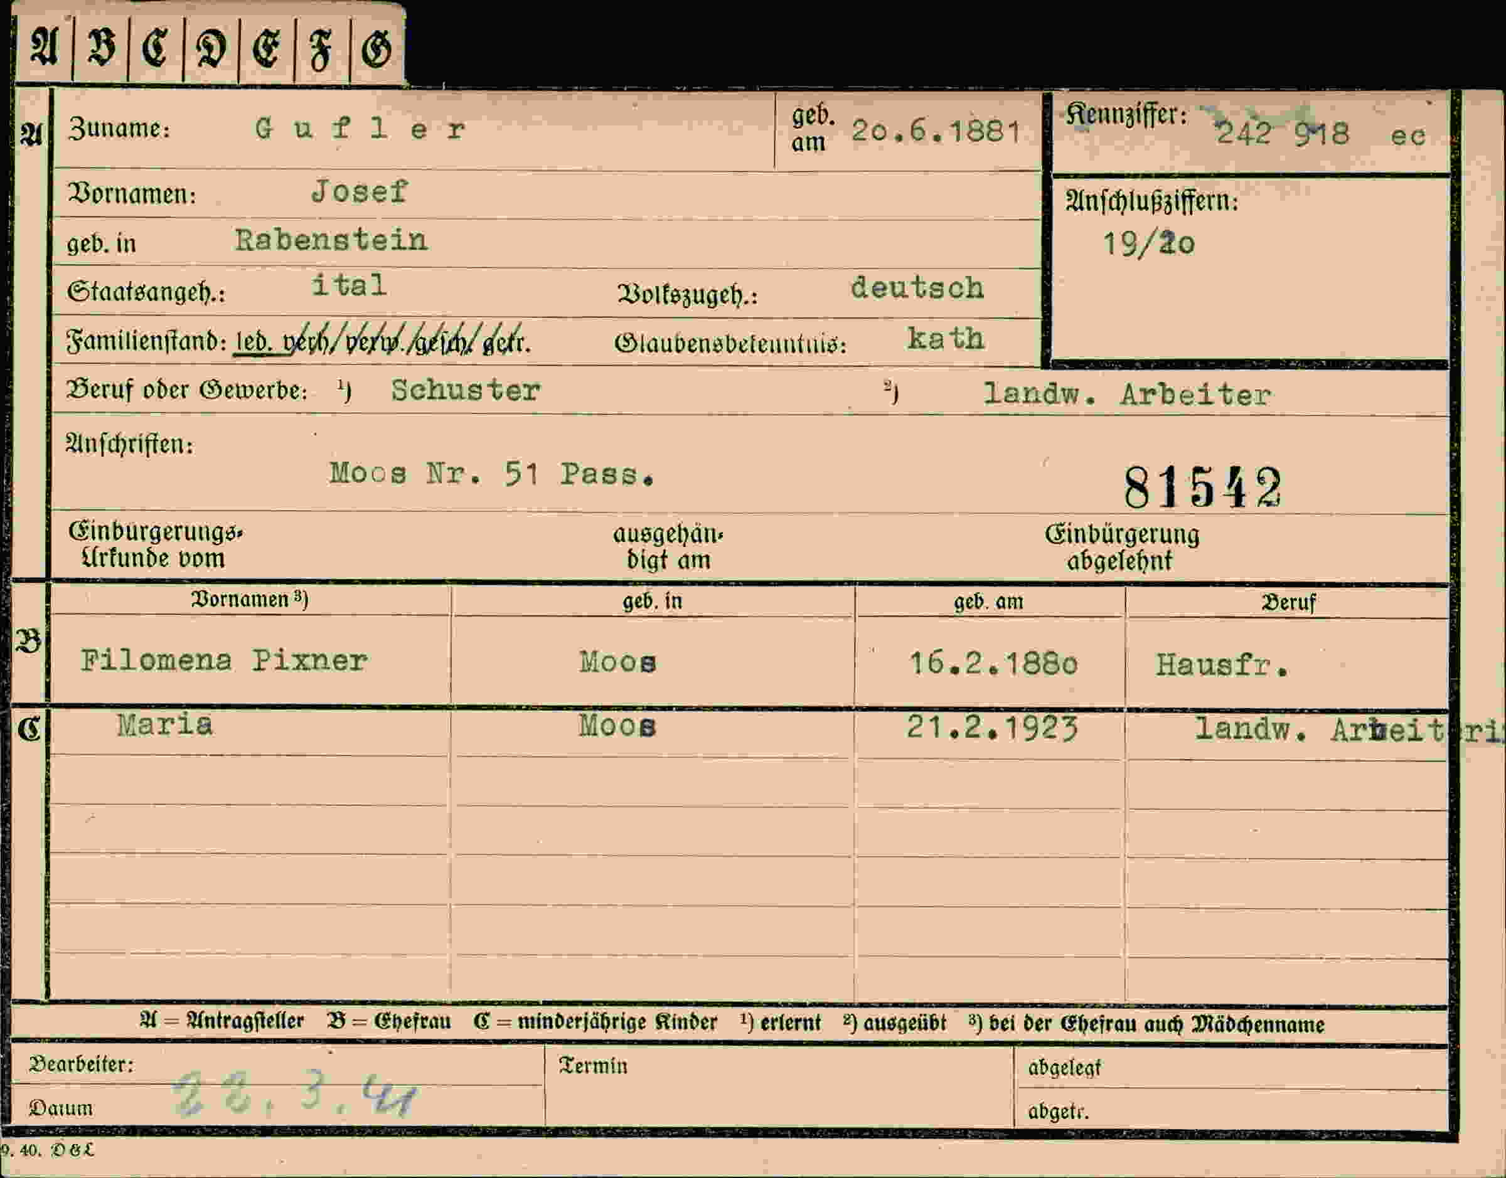Click the 'Einbürgerung abgelehnt' label
Viewport: 1506px width, 1178px height.
pyautogui.click(x=1123, y=548)
